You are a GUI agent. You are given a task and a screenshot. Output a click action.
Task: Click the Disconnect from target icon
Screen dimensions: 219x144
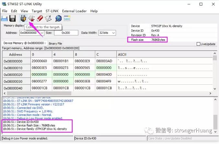(x=31, y=18)
